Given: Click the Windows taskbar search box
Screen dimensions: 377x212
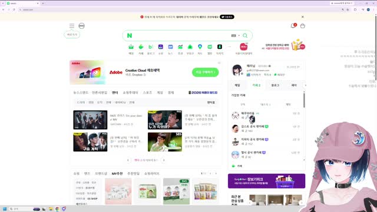Looking at the screenshot, I should click(x=24, y=209).
